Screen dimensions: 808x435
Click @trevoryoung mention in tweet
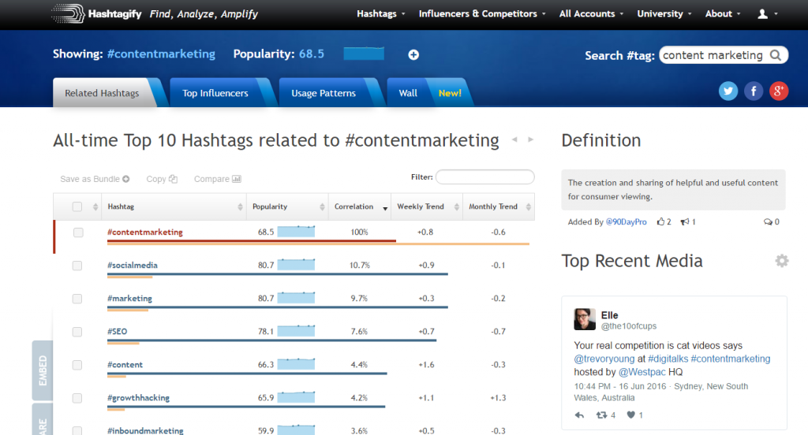604,359
